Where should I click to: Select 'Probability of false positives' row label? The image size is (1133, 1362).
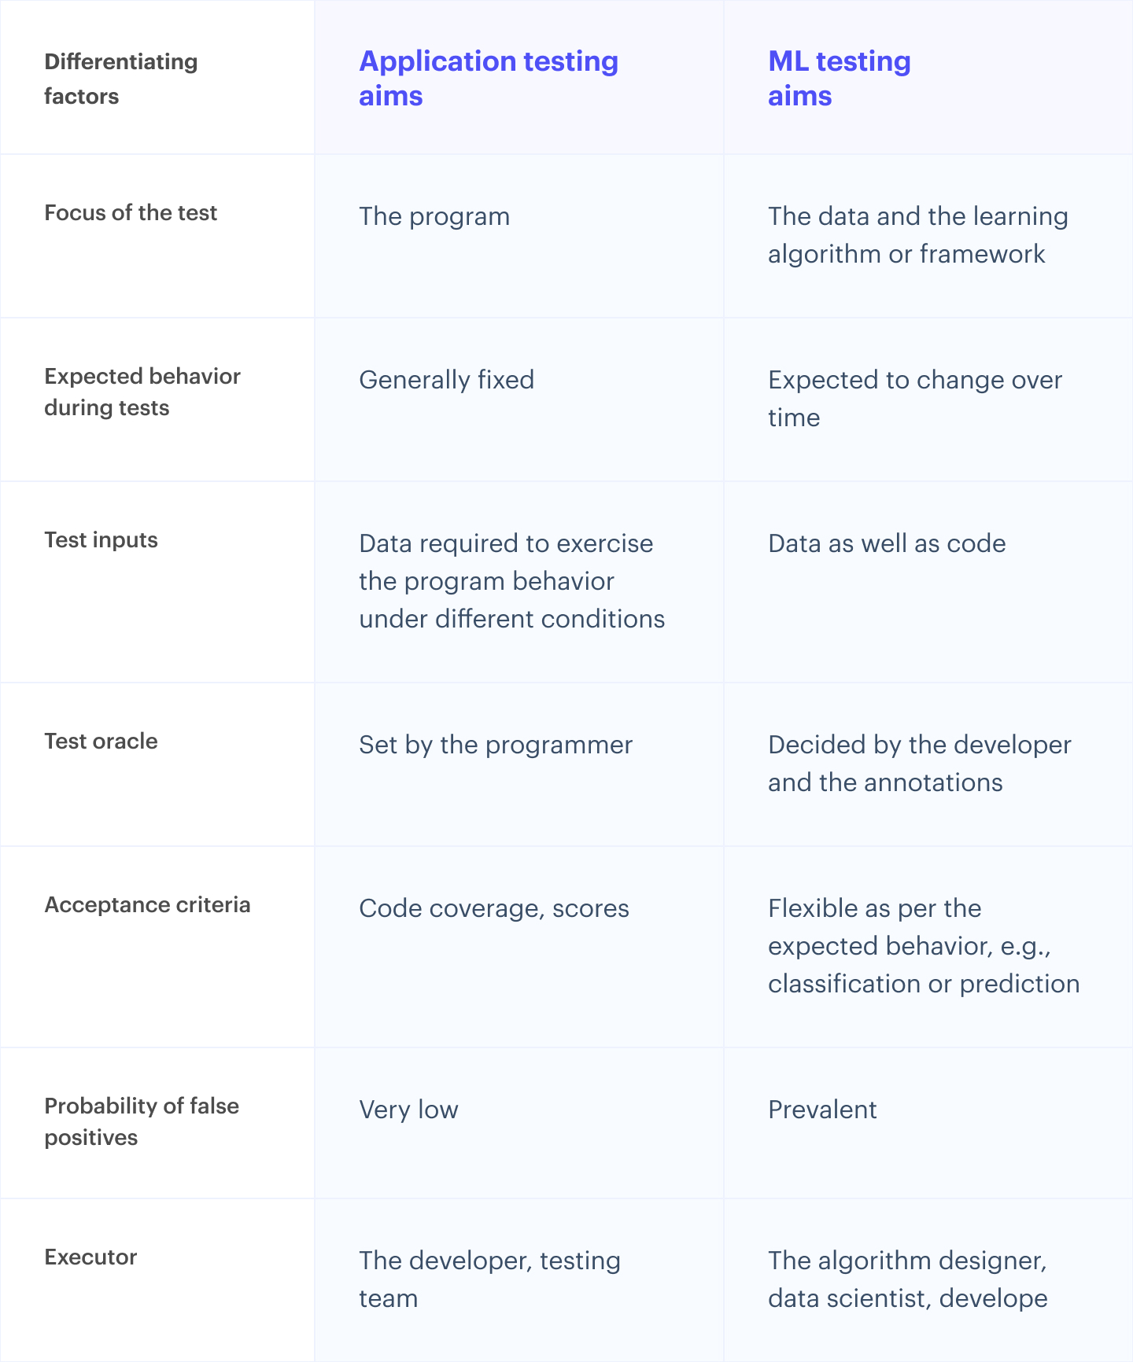[x=142, y=1121]
